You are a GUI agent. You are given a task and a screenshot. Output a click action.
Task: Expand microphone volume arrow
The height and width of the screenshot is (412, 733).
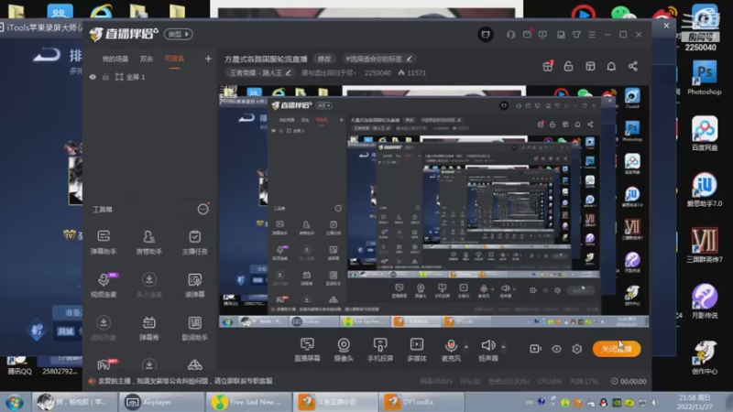pos(466,347)
